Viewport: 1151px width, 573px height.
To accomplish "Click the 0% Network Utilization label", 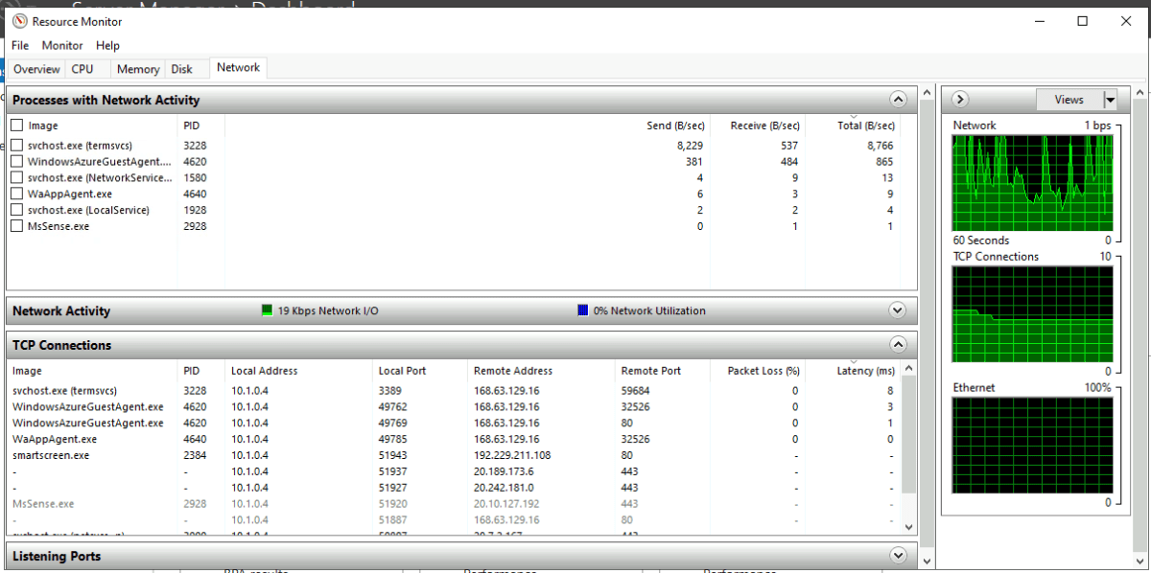I will coord(649,310).
